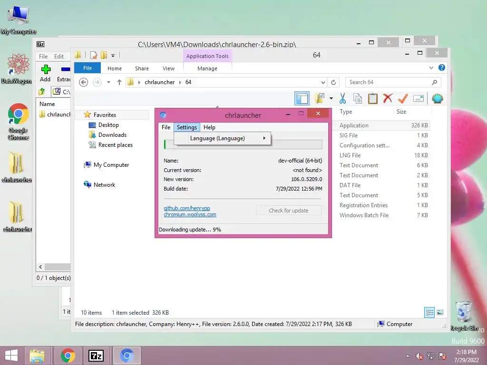Click the muted volume tray icon
487x365 pixels.
(x=419, y=356)
